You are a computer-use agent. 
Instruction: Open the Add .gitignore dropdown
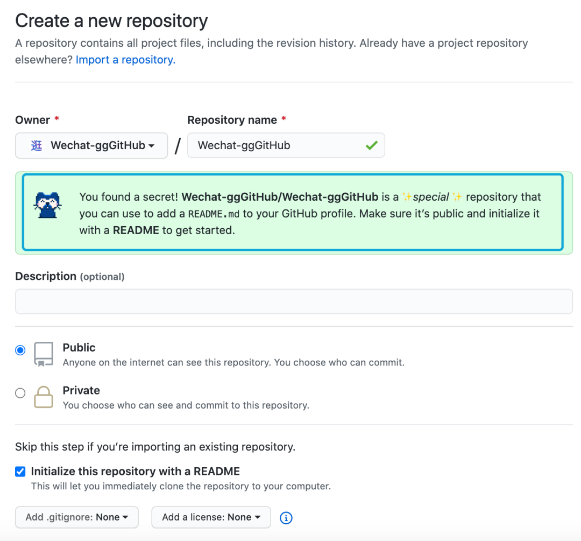pos(77,517)
